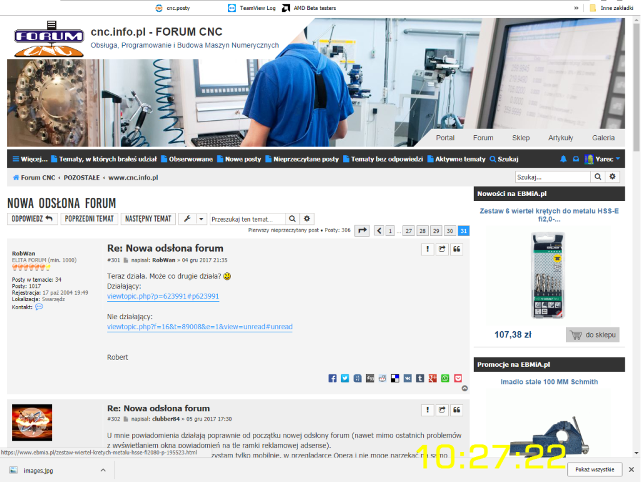Open the working viewtopic.php?p=623991 link
641x482 pixels.
pos(163,296)
